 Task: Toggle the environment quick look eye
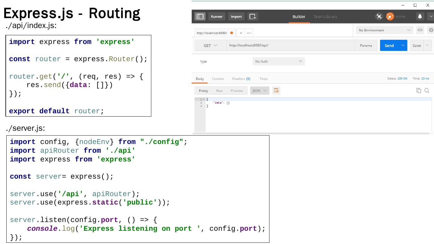420,30
